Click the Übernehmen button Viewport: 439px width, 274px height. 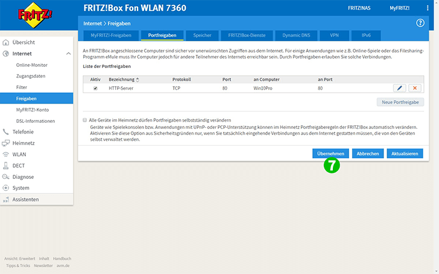click(x=330, y=154)
